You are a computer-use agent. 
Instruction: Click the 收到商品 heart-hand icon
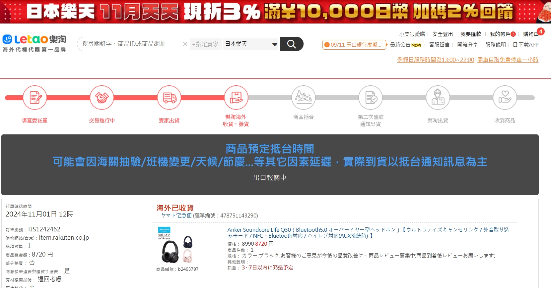[505, 98]
